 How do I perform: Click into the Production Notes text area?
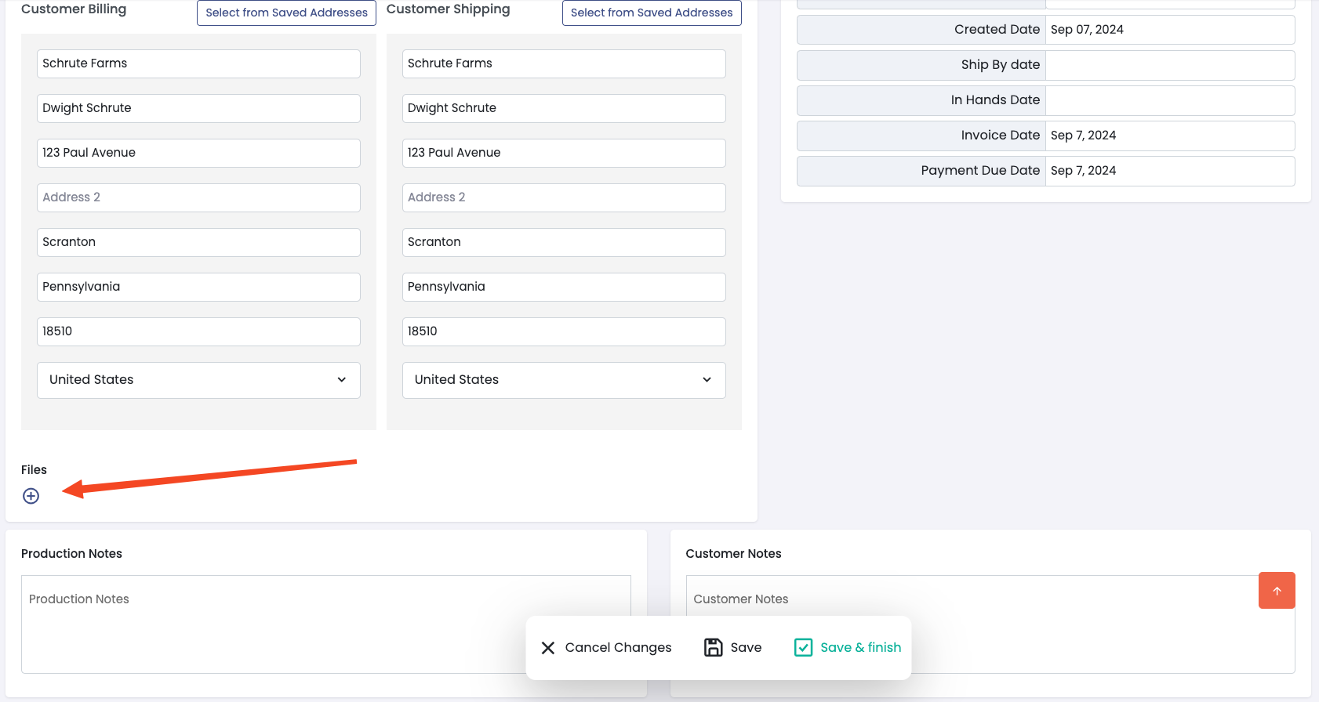326,624
